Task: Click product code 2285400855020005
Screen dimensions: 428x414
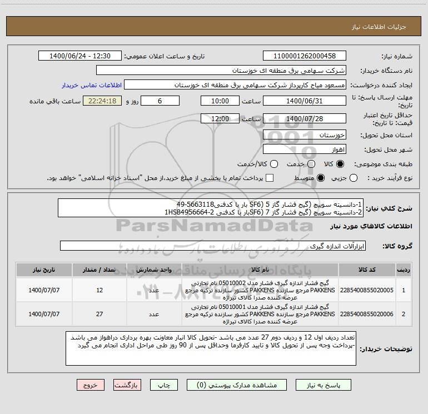Action: click(367, 290)
